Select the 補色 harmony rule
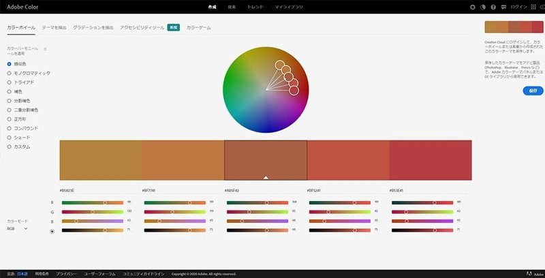 pos(14,91)
